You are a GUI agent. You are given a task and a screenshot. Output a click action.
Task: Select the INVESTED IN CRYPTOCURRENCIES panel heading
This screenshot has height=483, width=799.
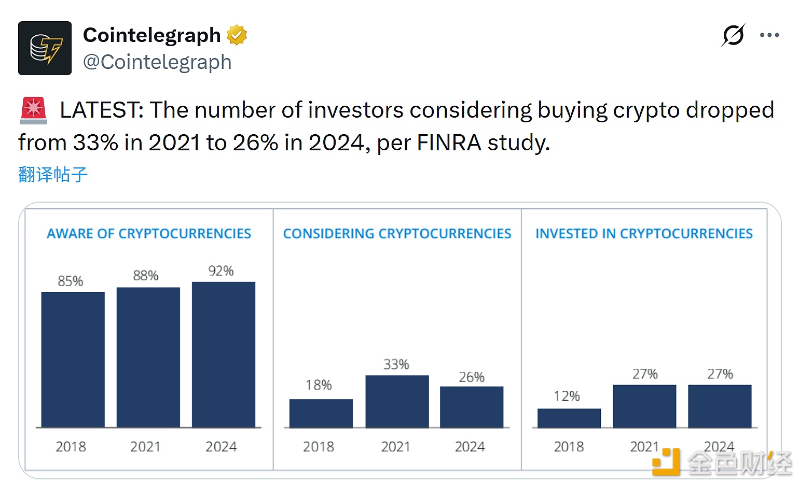(644, 233)
